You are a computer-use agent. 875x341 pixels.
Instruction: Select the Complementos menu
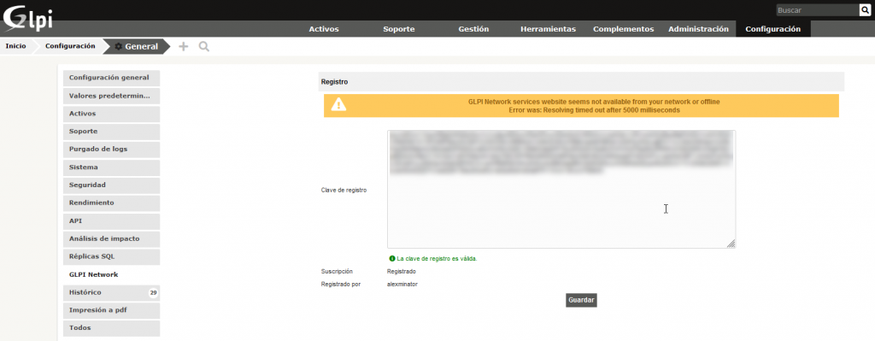pyautogui.click(x=623, y=29)
